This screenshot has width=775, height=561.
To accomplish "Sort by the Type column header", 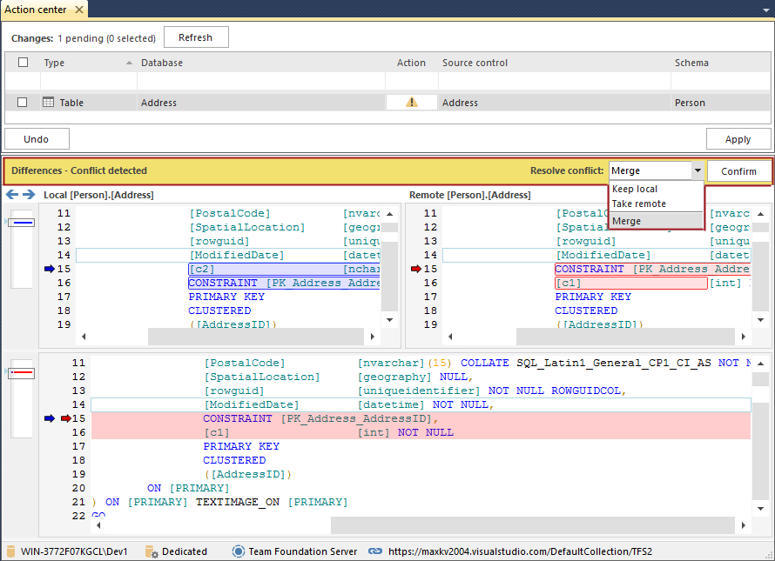I will [x=54, y=63].
